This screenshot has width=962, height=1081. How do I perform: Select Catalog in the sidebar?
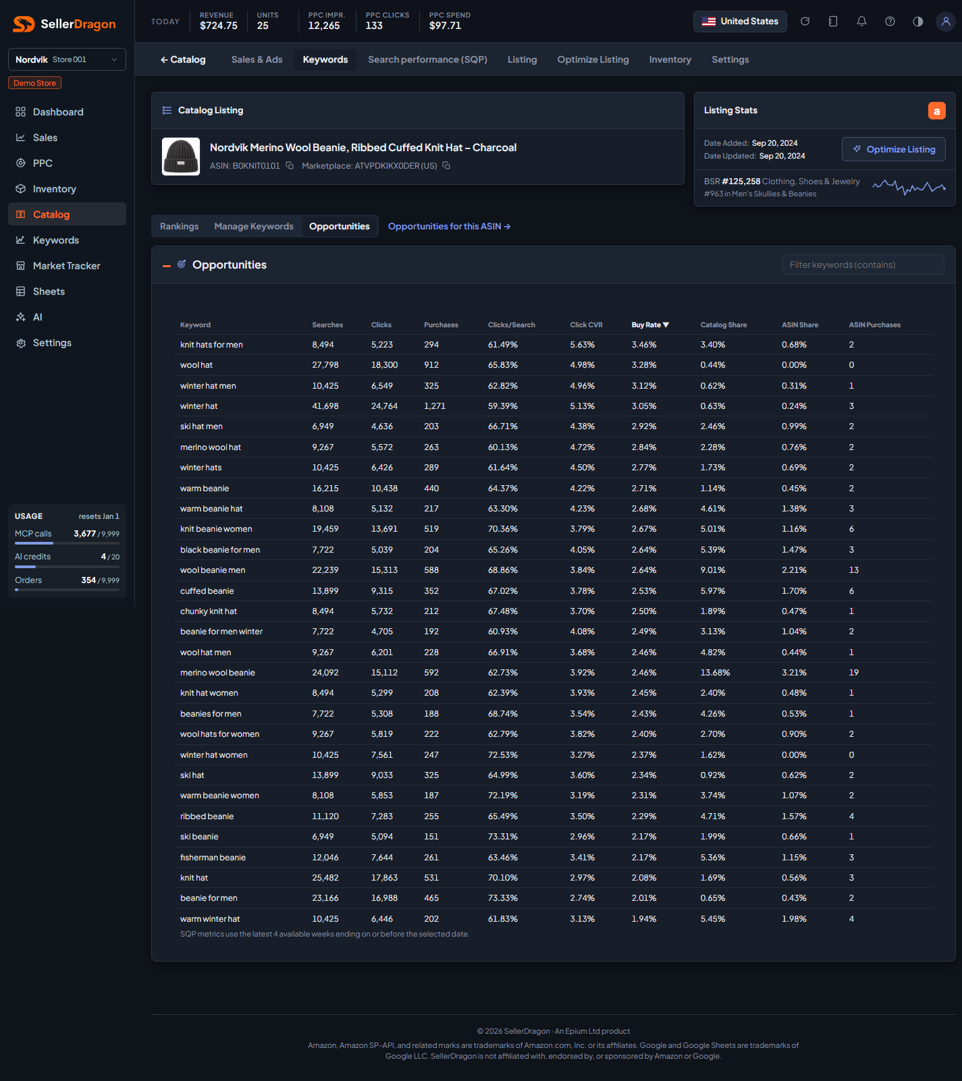(67, 215)
